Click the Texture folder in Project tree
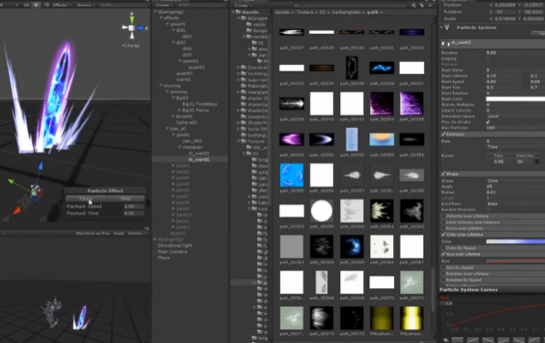The image size is (545, 343). [x=256, y=142]
